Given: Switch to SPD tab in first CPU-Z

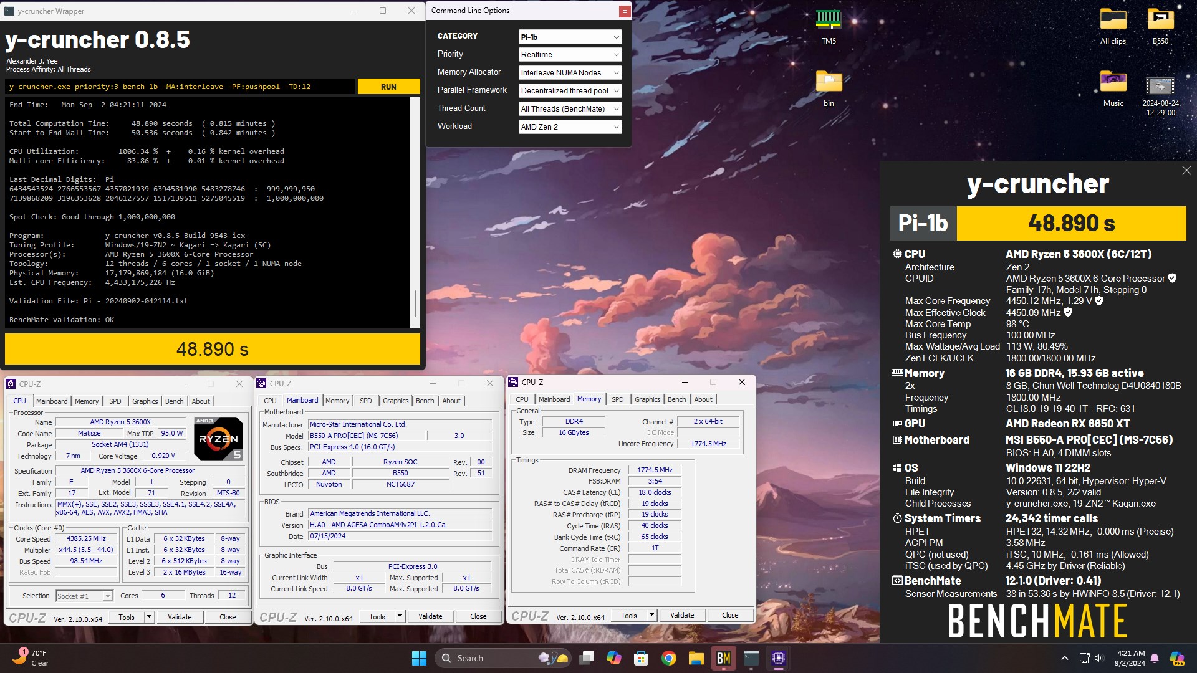Looking at the screenshot, I should click(x=115, y=401).
